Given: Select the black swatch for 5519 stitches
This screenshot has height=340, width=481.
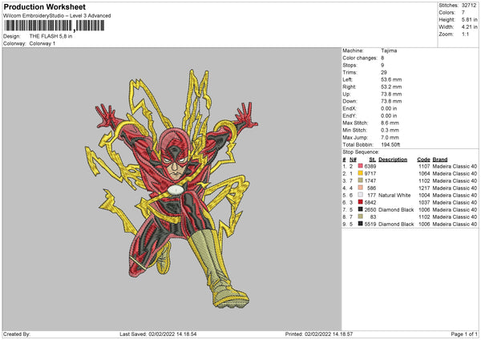Looking at the screenshot, I should (x=360, y=224).
